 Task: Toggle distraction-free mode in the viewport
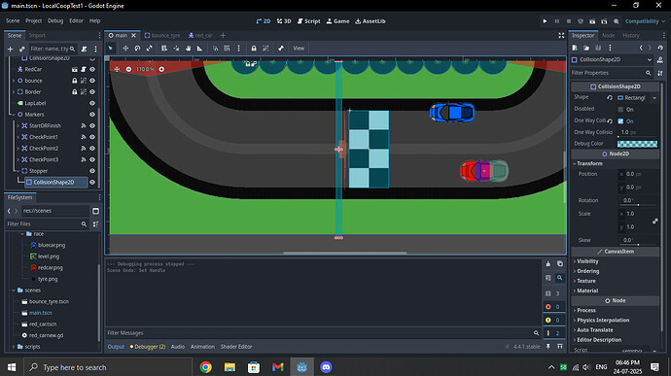point(561,36)
